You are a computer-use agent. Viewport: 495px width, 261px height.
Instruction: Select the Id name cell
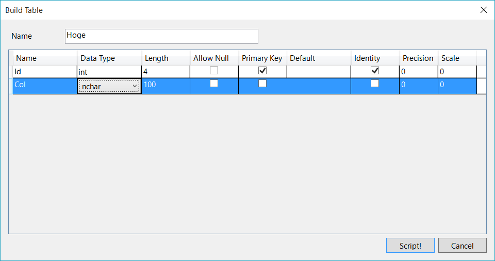click(x=45, y=72)
